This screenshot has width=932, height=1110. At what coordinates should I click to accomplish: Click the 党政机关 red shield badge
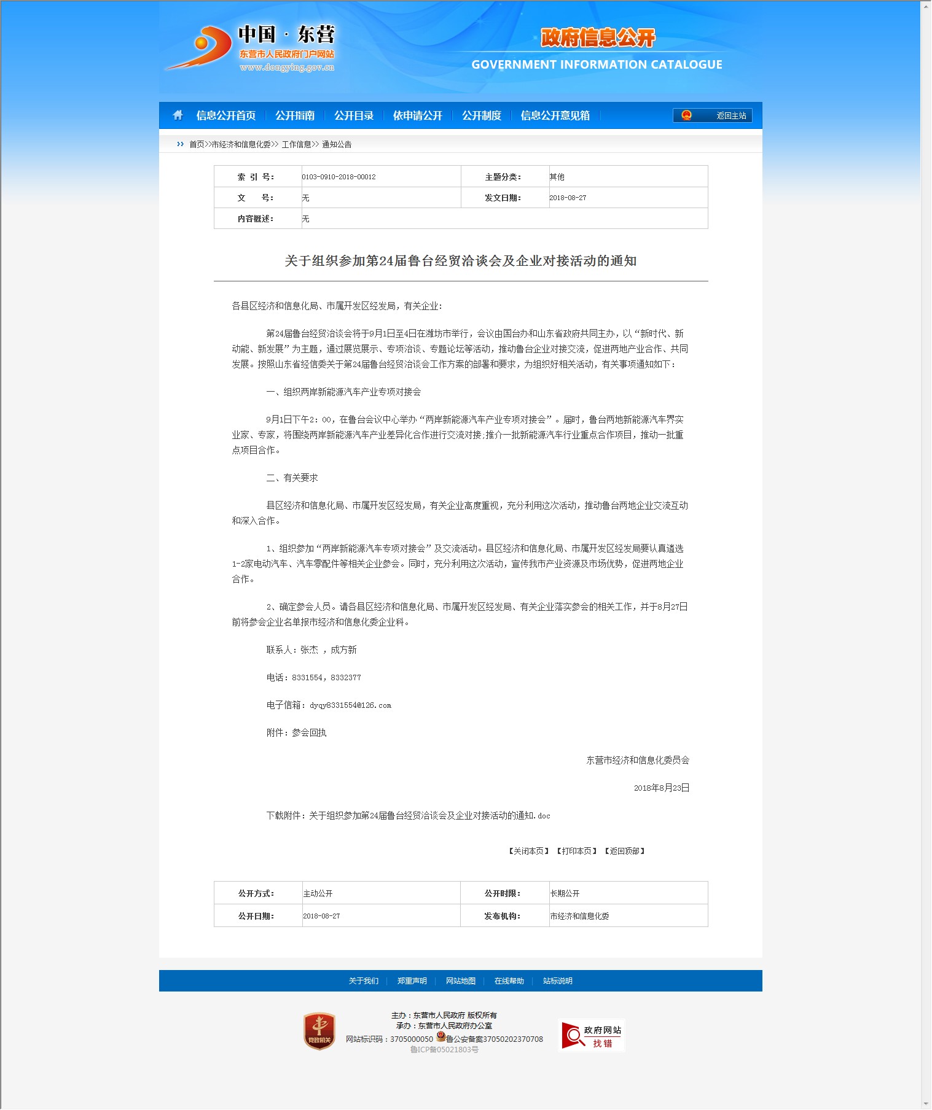[x=319, y=1031]
